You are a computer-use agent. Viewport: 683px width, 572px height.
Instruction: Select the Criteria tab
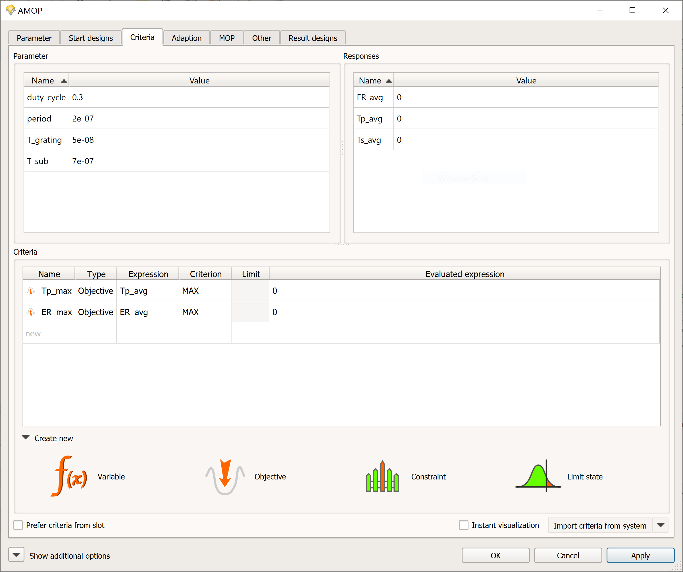[x=142, y=37]
